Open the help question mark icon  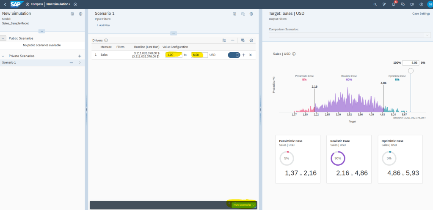[x=421, y=4]
